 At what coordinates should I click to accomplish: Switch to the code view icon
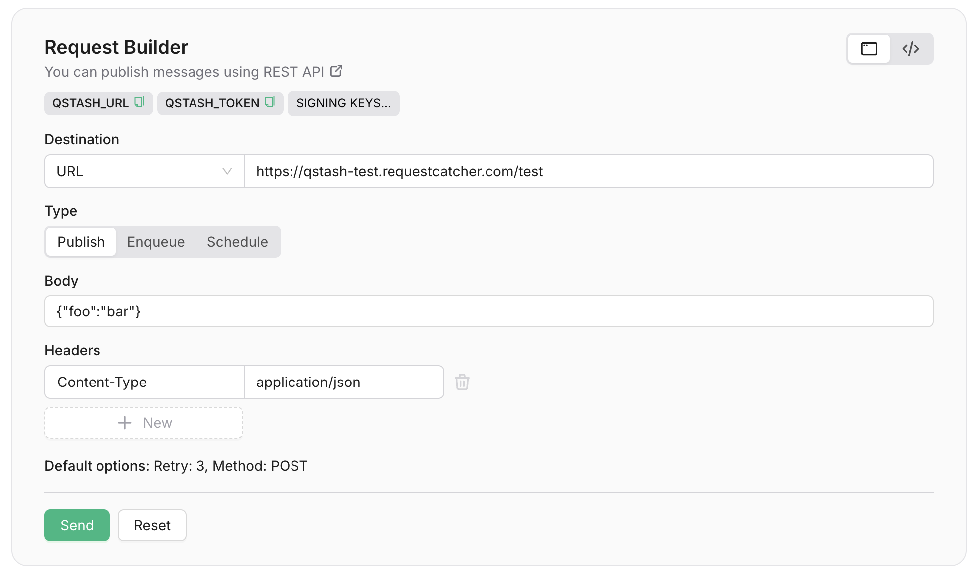[910, 49]
